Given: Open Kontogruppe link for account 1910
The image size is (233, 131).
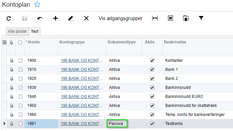Looking at the screenshot, I should [x=81, y=70].
